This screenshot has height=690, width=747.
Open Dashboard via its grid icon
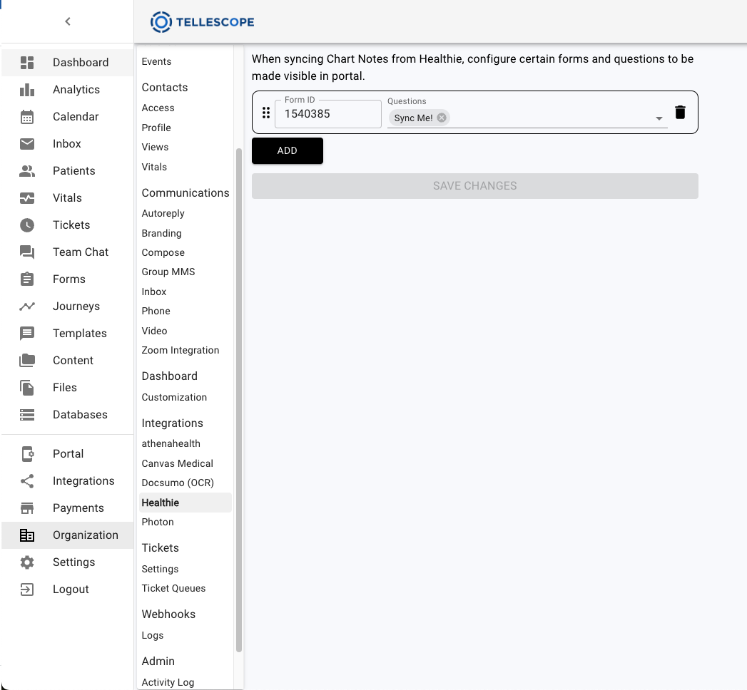coord(27,62)
